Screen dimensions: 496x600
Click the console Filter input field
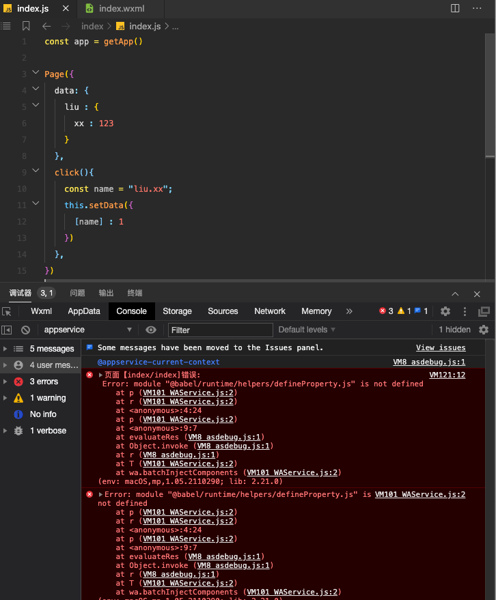coord(220,330)
